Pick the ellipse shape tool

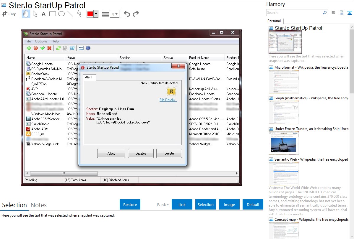coord(61,14)
